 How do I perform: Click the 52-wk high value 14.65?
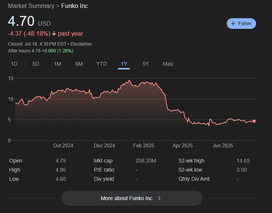[243, 161]
